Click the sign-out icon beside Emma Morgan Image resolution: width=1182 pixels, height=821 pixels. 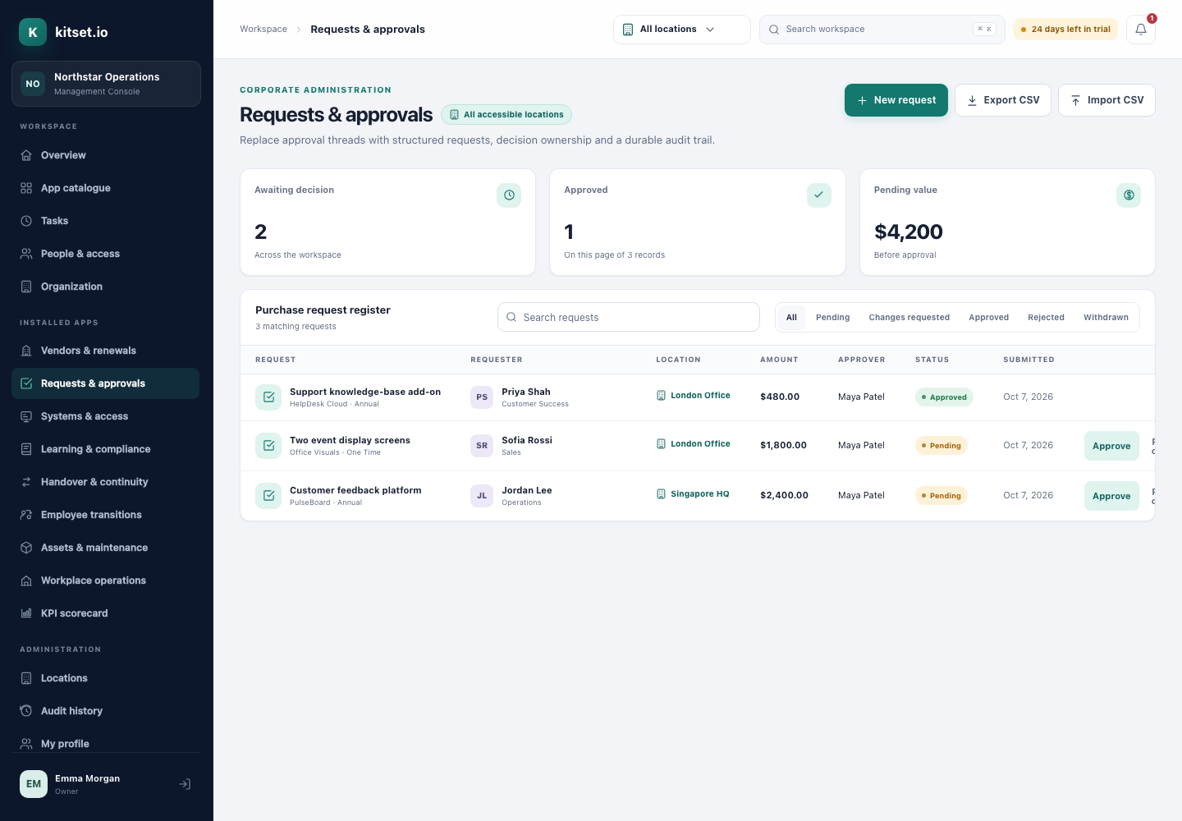click(x=186, y=784)
